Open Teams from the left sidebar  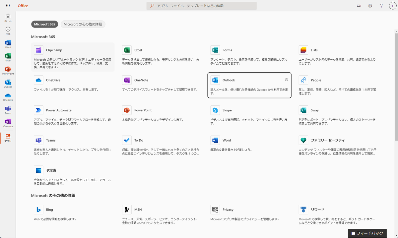8,110
